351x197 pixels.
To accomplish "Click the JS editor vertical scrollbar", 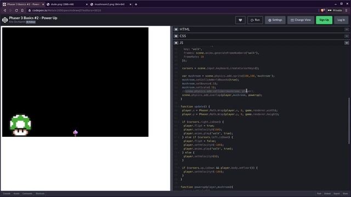I will tap(349, 120).
